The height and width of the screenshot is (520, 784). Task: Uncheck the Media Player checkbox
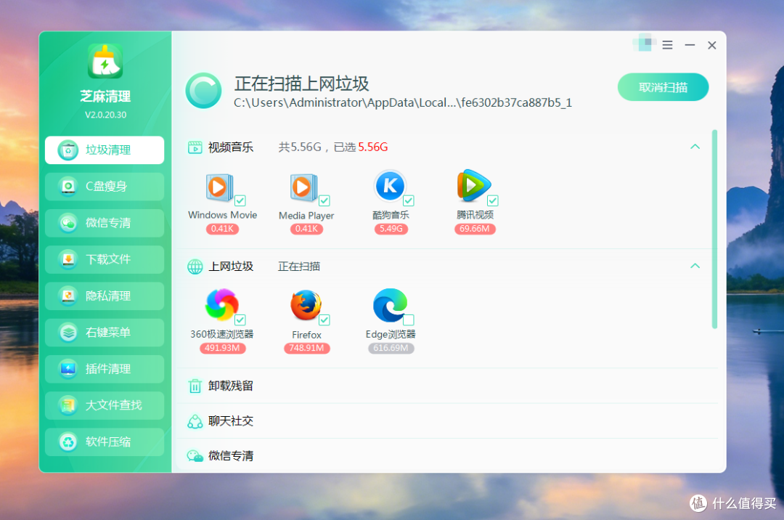(324, 200)
